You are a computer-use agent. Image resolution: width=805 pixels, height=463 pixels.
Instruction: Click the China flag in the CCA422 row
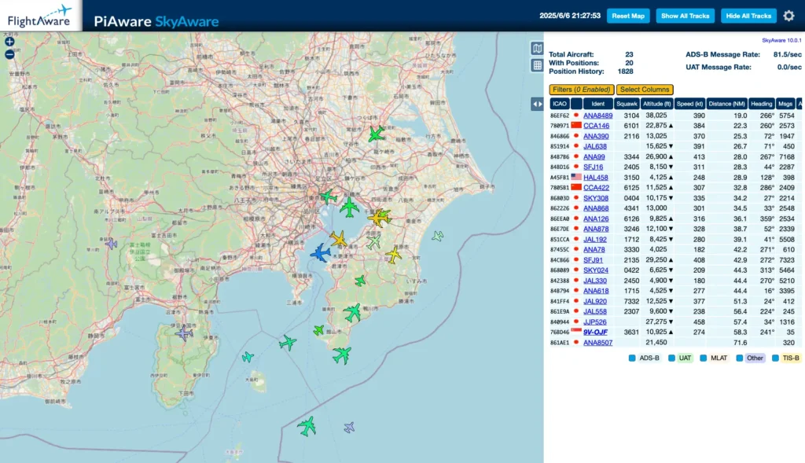(x=576, y=187)
